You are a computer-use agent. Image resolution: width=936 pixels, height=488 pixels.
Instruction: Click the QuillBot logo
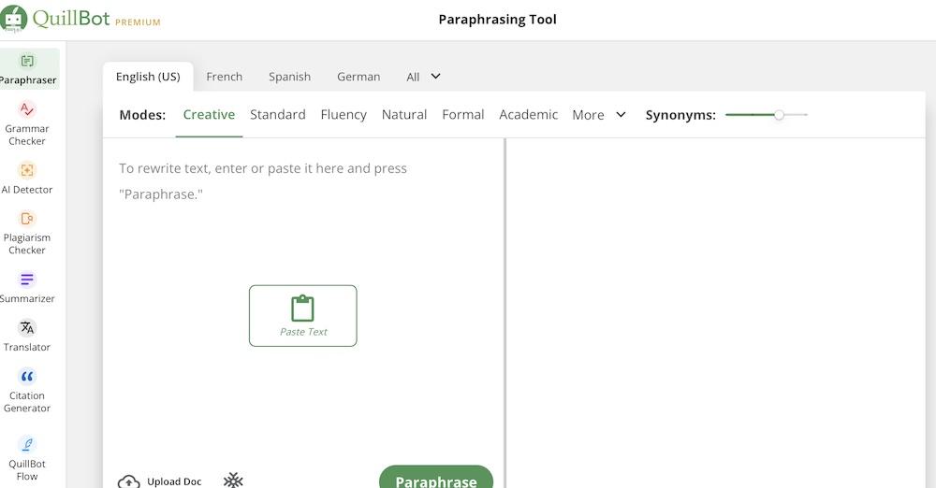click(81, 20)
